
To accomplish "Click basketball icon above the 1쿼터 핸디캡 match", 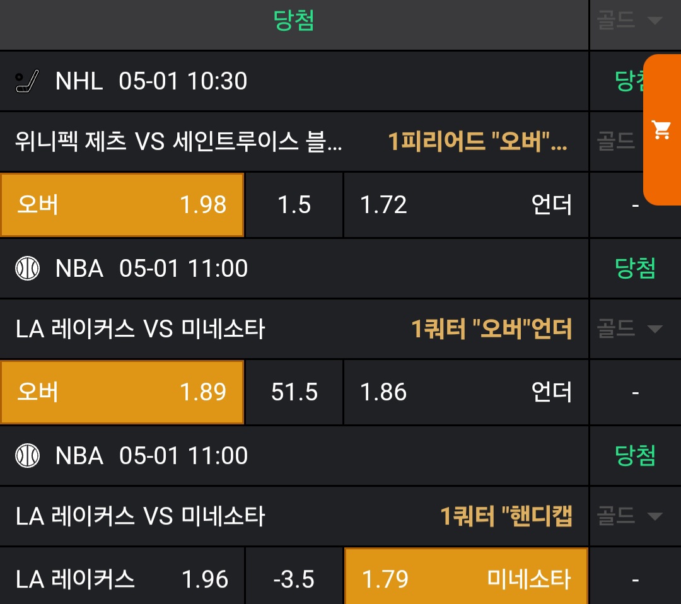I will pyautogui.click(x=27, y=456).
